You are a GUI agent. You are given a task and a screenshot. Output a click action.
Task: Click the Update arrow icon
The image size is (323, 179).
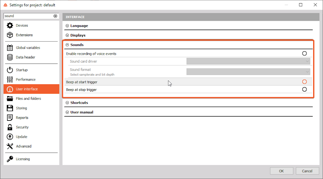point(10,137)
